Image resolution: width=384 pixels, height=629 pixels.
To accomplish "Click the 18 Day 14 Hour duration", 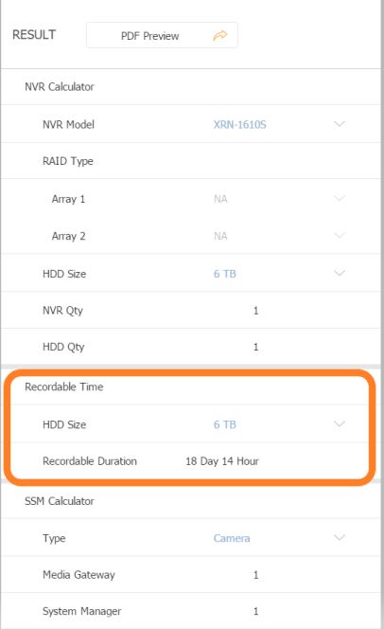I will (222, 461).
